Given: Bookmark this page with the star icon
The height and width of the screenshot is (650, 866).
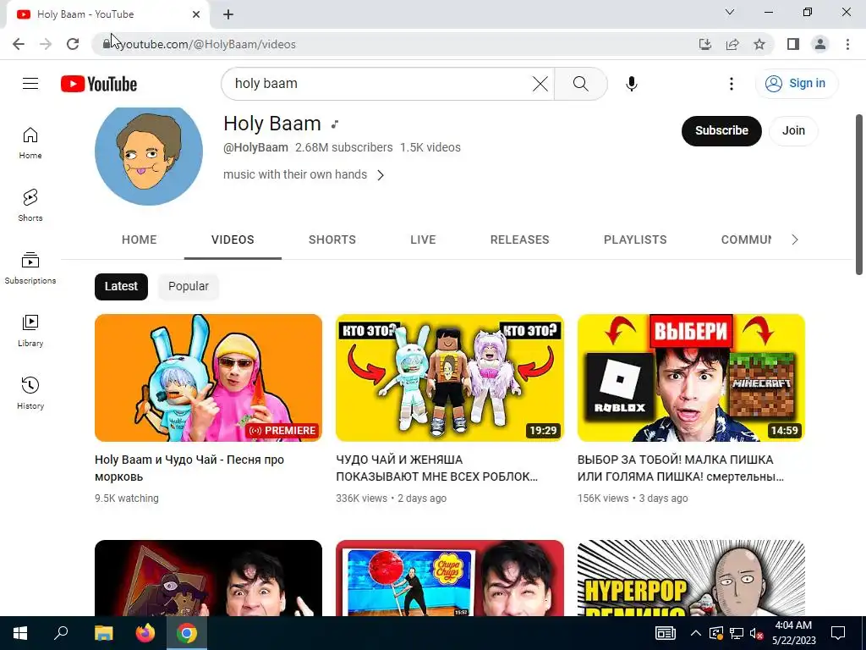Looking at the screenshot, I should pos(759,44).
